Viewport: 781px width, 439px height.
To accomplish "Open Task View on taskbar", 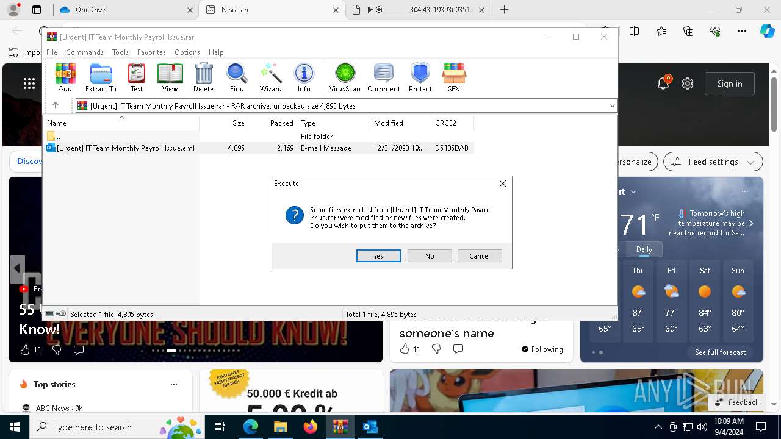I will tap(220, 427).
